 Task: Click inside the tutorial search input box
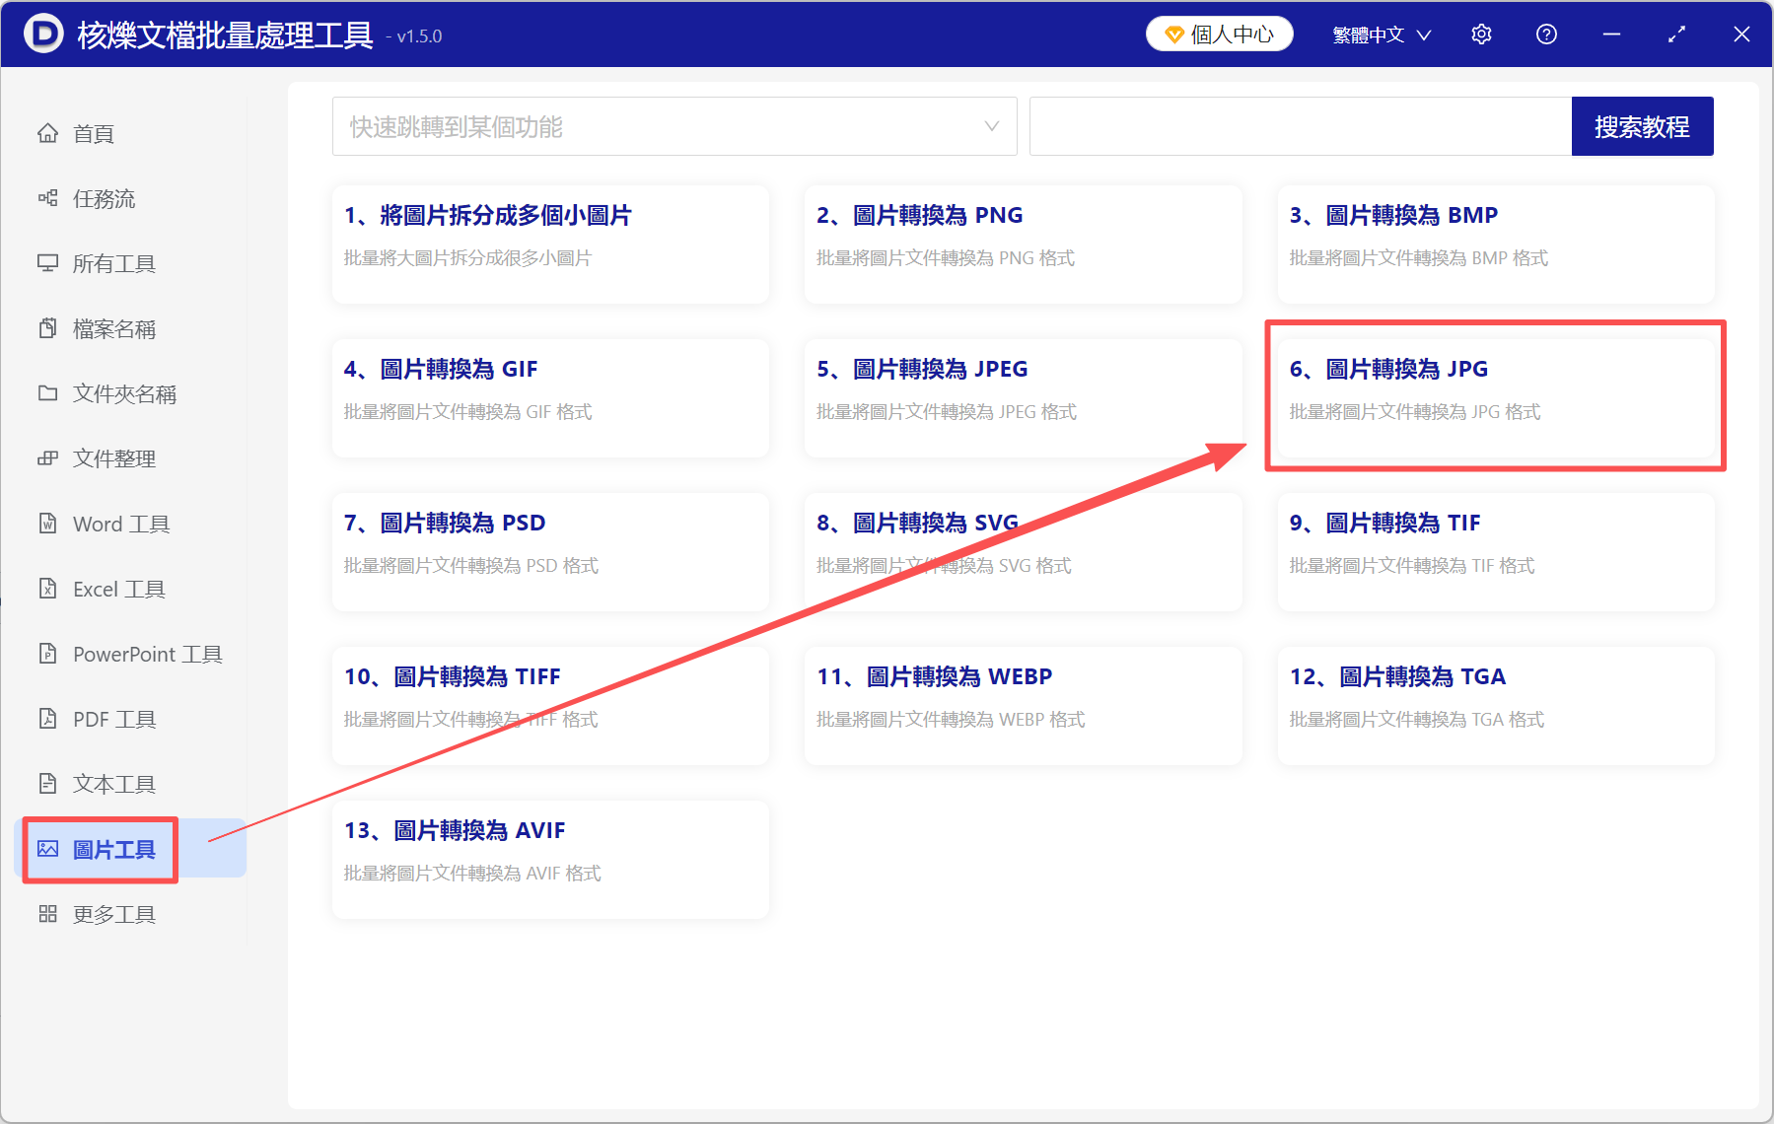click(1300, 126)
